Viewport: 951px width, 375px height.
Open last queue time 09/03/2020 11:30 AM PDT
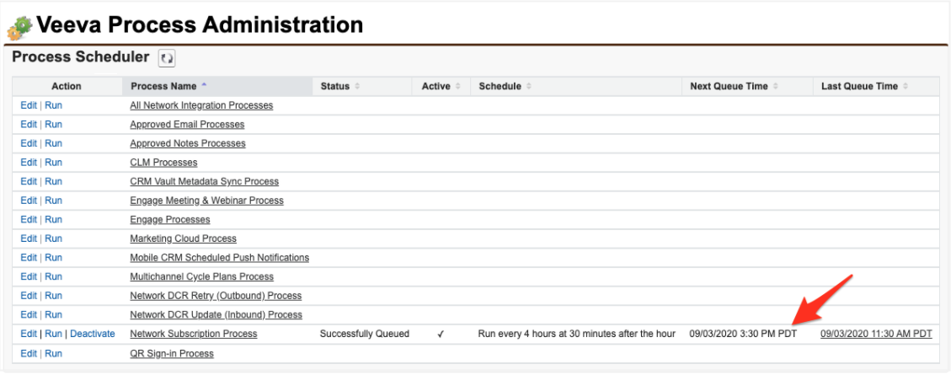(876, 334)
